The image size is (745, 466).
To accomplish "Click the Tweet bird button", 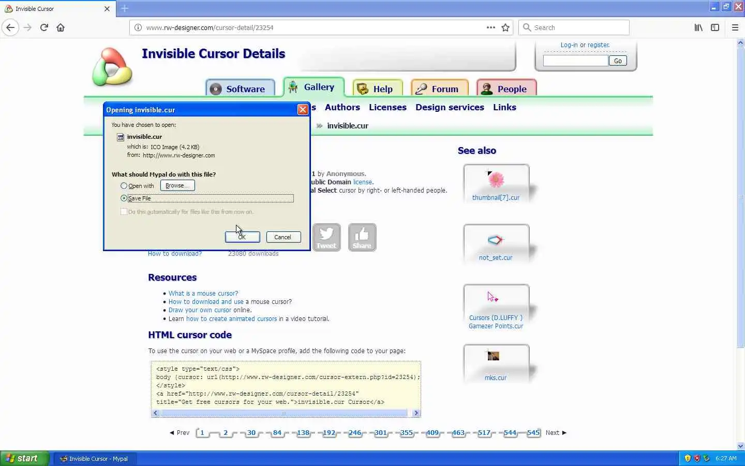I will tap(326, 237).
